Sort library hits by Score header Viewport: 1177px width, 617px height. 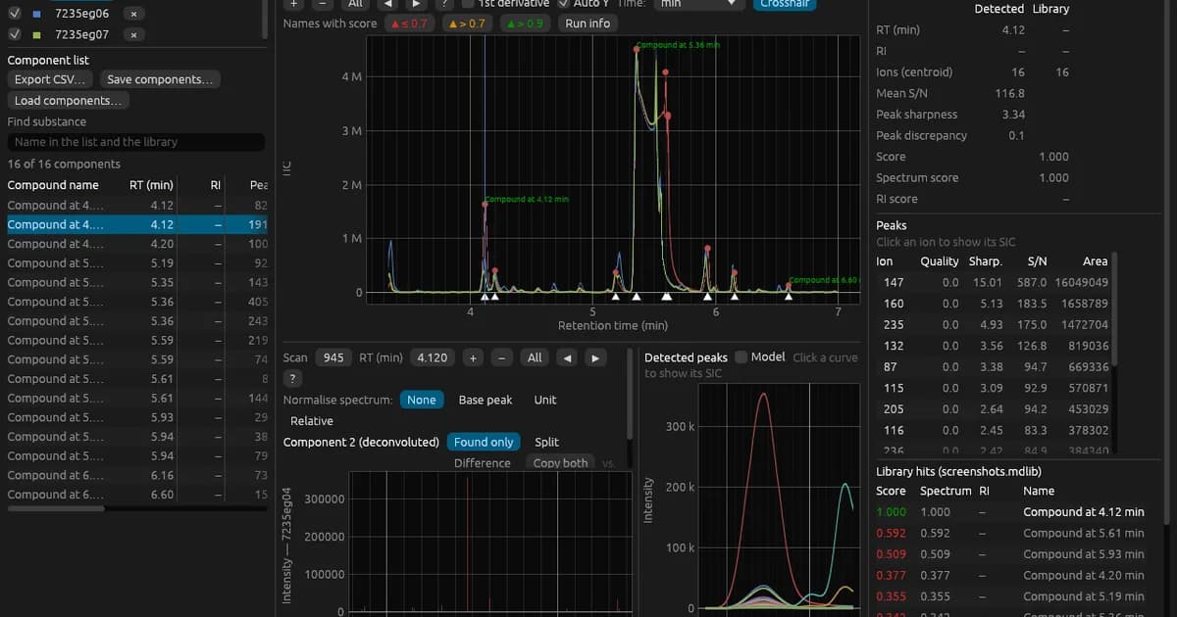pyautogui.click(x=891, y=491)
